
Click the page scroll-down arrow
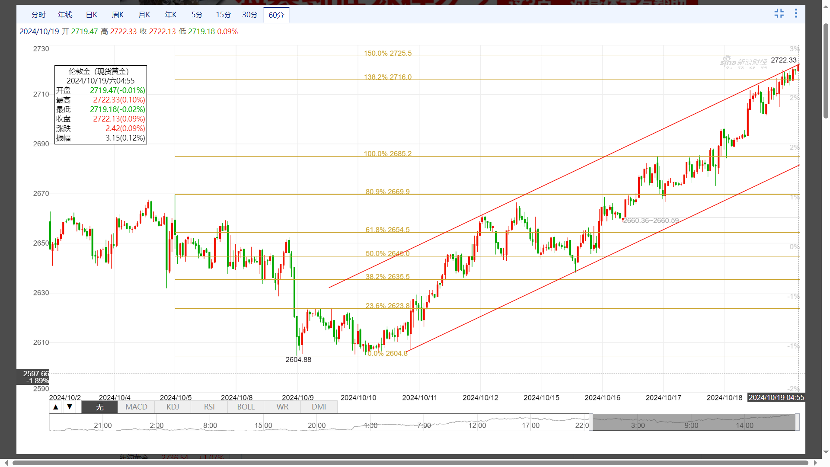click(x=826, y=452)
